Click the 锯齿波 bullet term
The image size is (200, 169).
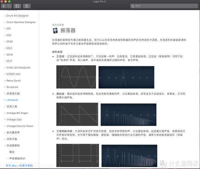click(x=60, y=94)
